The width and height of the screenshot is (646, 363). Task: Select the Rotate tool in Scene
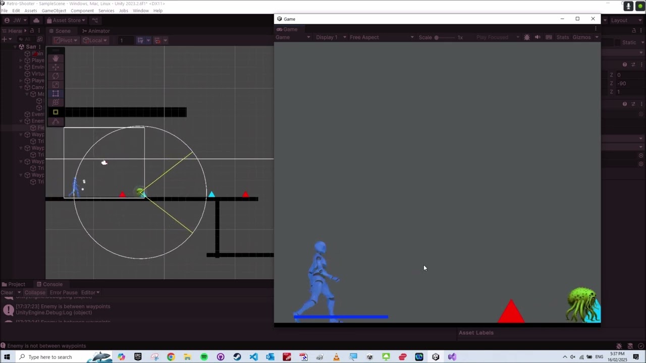click(56, 76)
